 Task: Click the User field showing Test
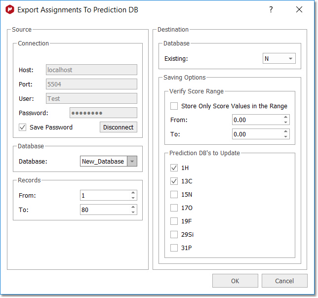tap(91, 98)
